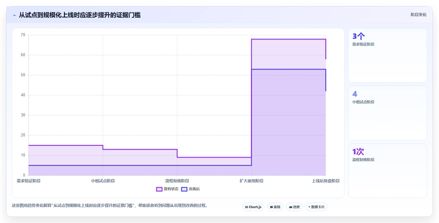
Task: Click the header icon beside the chart title
Action: point(14,15)
